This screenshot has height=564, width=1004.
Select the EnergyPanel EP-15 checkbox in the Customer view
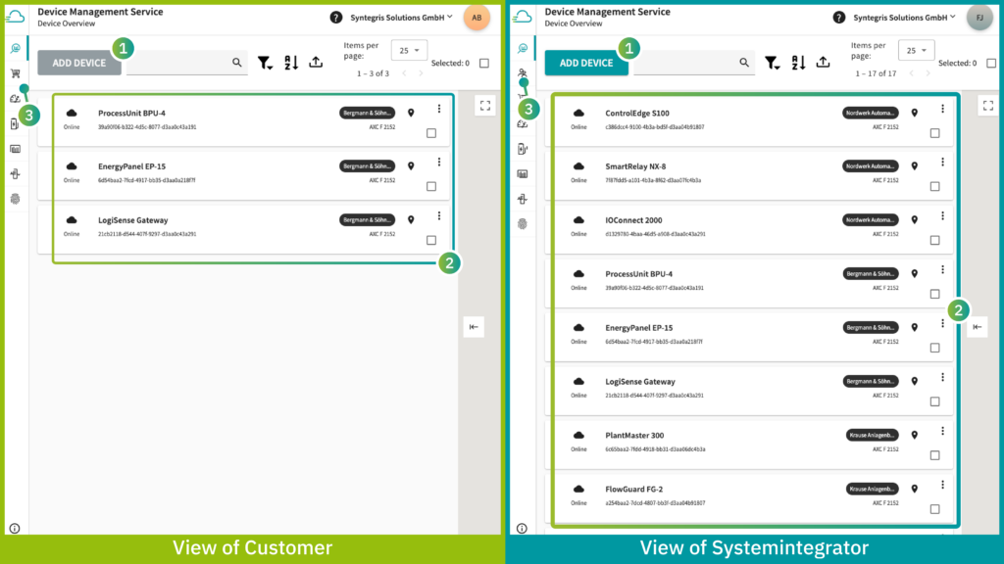(x=431, y=187)
